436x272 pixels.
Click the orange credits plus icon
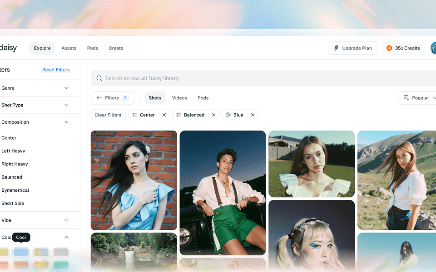(389, 48)
